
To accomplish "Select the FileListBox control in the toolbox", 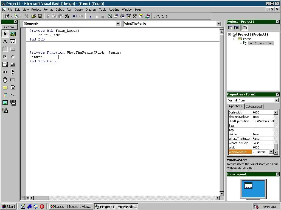I will 13,87.
